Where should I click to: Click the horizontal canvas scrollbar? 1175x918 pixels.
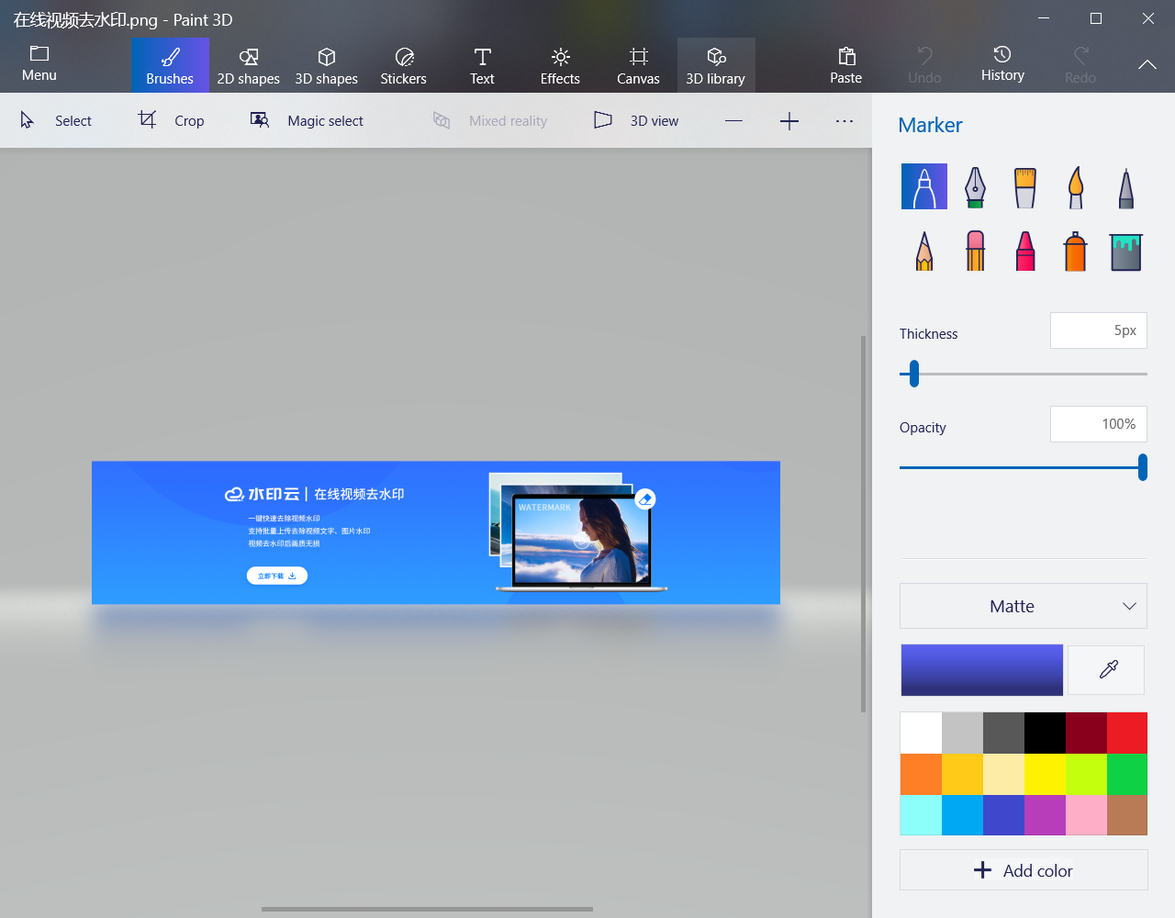[427, 909]
